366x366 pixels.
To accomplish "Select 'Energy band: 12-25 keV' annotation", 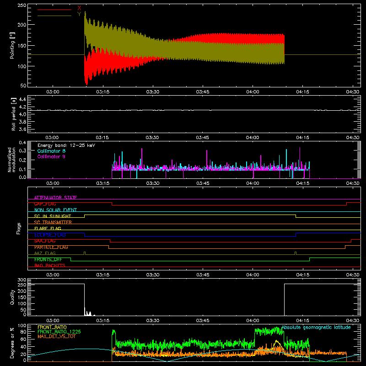I will point(66,145).
